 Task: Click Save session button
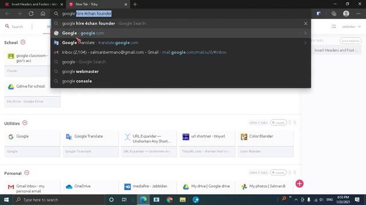351,41
